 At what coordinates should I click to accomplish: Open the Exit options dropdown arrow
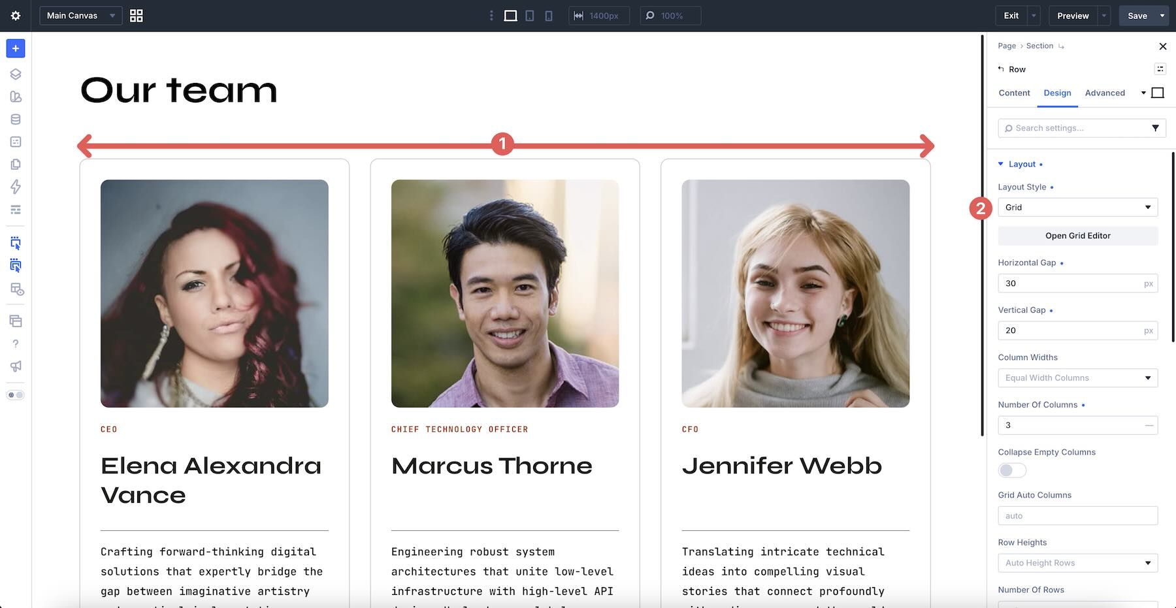pyautogui.click(x=1034, y=16)
